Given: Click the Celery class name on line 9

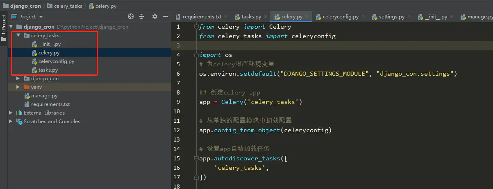Looking at the screenshot, I should point(232,102).
